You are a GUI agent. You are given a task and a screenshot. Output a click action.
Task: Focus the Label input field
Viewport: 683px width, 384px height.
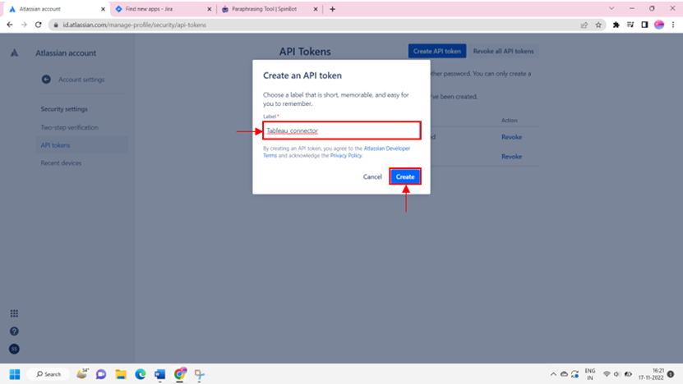click(x=342, y=130)
